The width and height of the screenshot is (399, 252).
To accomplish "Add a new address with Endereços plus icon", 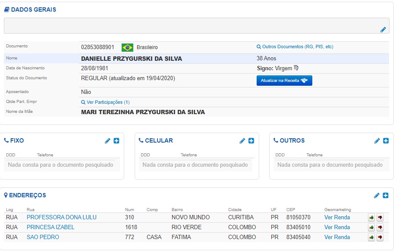I will 386,196.
